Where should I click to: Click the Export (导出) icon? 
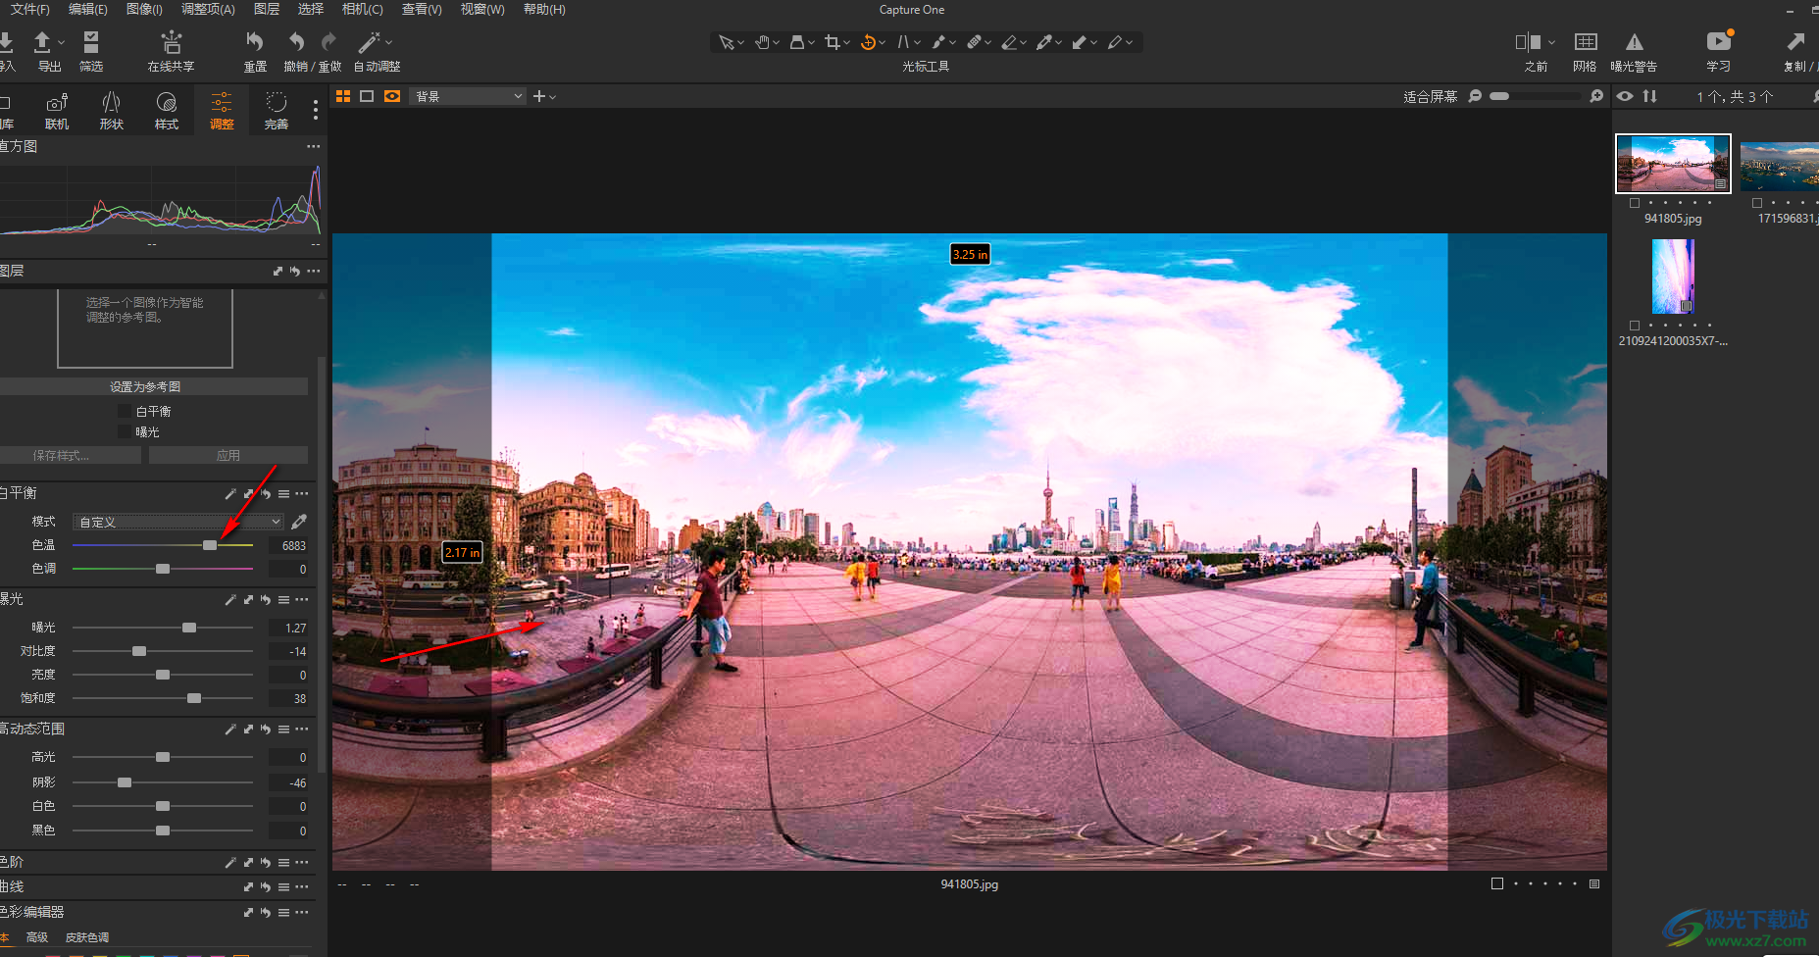pyautogui.click(x=44, y=44)
